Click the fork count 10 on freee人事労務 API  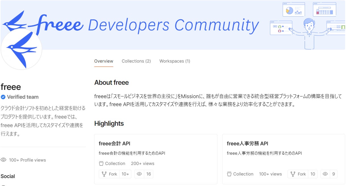click(313, 174)
